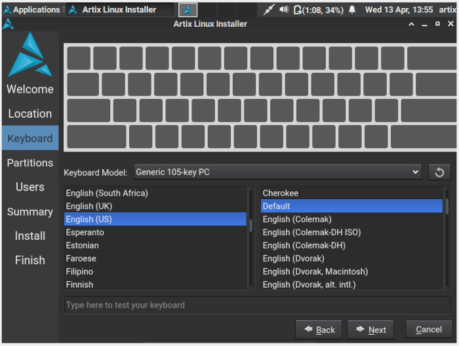Go to the Summary step
Viewport: 459px width, 346px height.
30,212
